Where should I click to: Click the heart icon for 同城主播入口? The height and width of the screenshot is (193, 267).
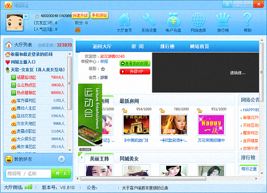click(7, 62)
